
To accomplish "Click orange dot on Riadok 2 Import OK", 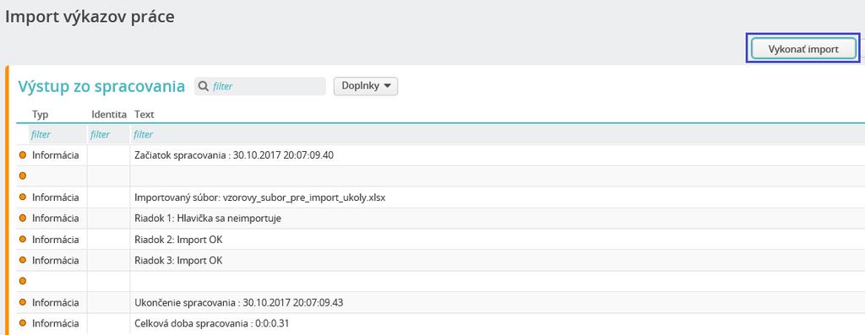I will click(x=23, y=239).
